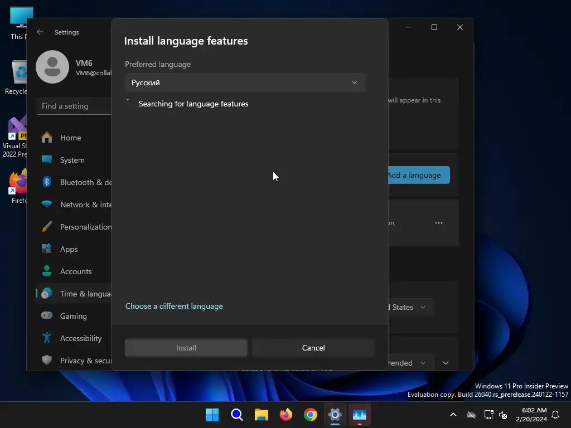Click the Bluetooth icon in sidebar
This screenshot has height=428, width=571.
47,182
